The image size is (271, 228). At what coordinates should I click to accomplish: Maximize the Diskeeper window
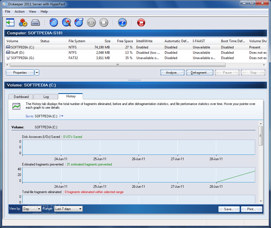point(252,3)
